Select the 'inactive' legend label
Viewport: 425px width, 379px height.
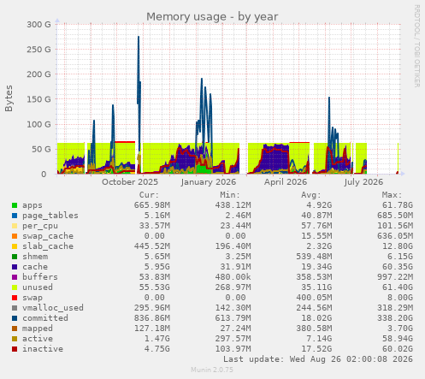point(43,349)
